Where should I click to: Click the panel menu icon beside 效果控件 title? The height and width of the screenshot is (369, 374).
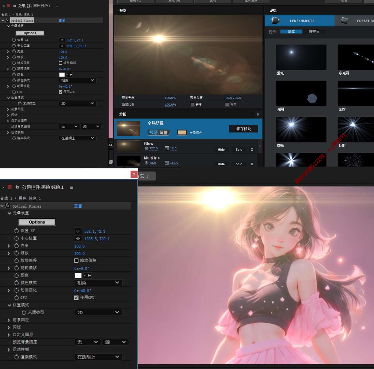coord(71,187)
